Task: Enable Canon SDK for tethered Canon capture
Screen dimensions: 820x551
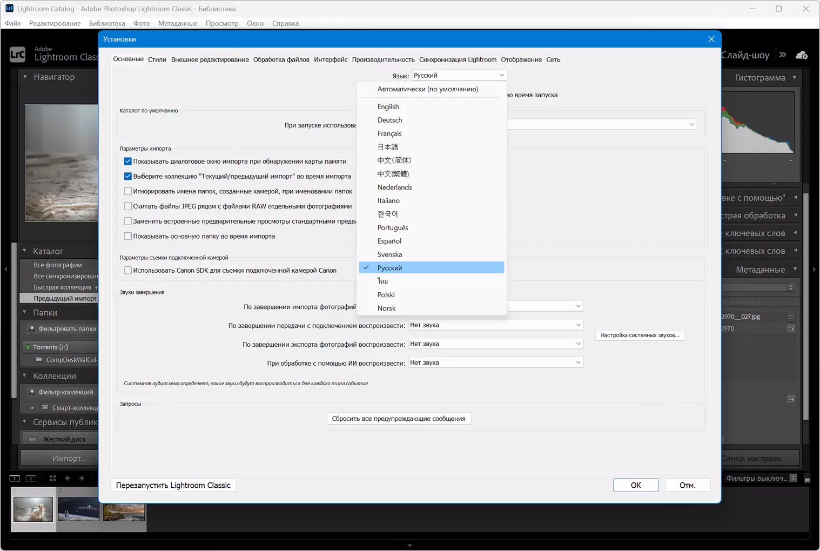Action: 128,270
